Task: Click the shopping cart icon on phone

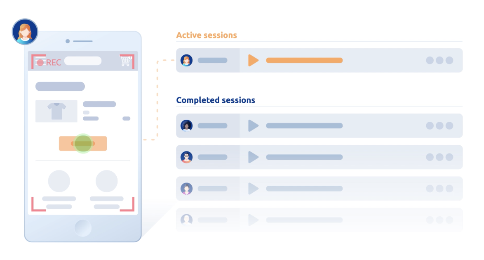Action: (126, 60)
